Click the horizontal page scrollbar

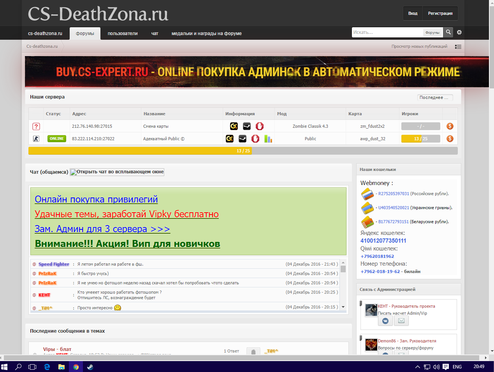tap(241, 357)
